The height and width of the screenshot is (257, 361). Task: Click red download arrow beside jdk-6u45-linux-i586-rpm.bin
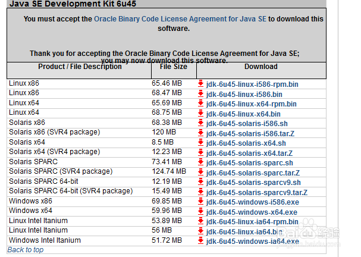point(201,84)
